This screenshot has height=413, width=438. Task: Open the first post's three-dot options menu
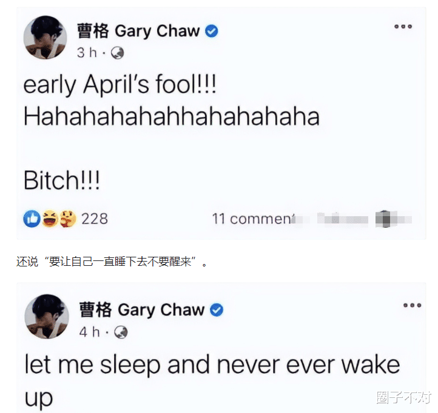pos(403,27)
